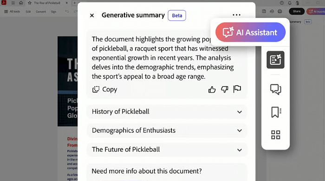Click the background Beta badge

click(x=308, y=22)
